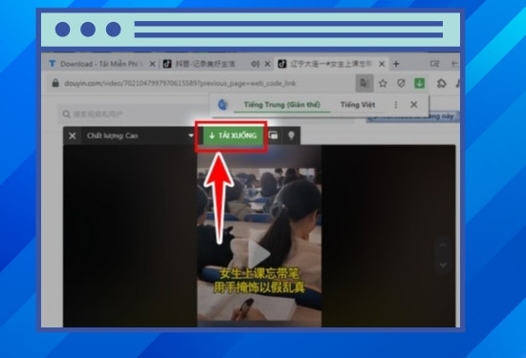Close the Download - Tải Miễn Phí tab
Image resolution: width=526 pixels, height=358 pixels.
pos(152,64)
